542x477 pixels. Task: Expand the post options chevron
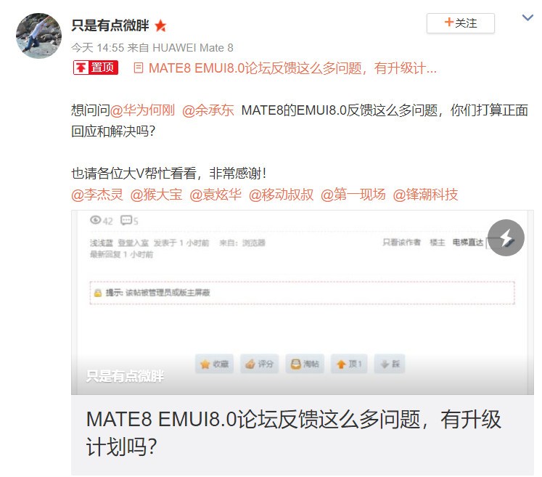(x=527, y=17)
